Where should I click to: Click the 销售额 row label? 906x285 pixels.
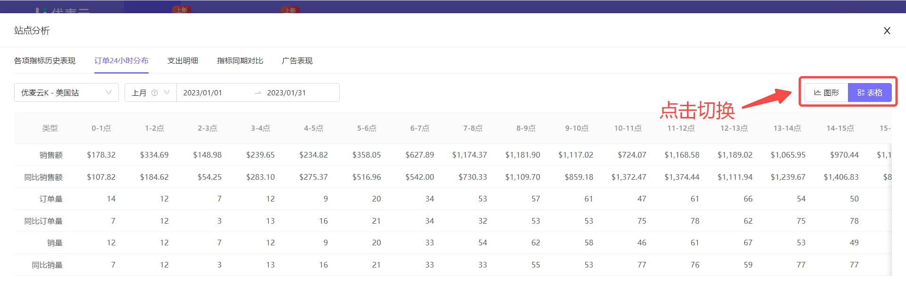[51, 155]
